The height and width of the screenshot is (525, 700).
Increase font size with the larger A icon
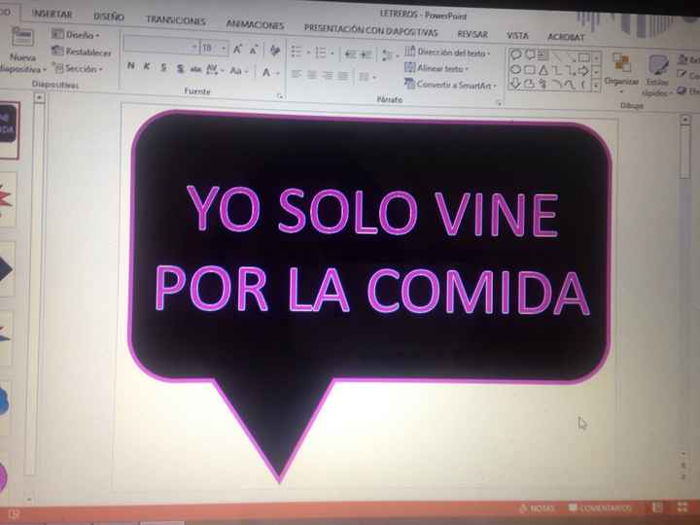click(237, 50)
